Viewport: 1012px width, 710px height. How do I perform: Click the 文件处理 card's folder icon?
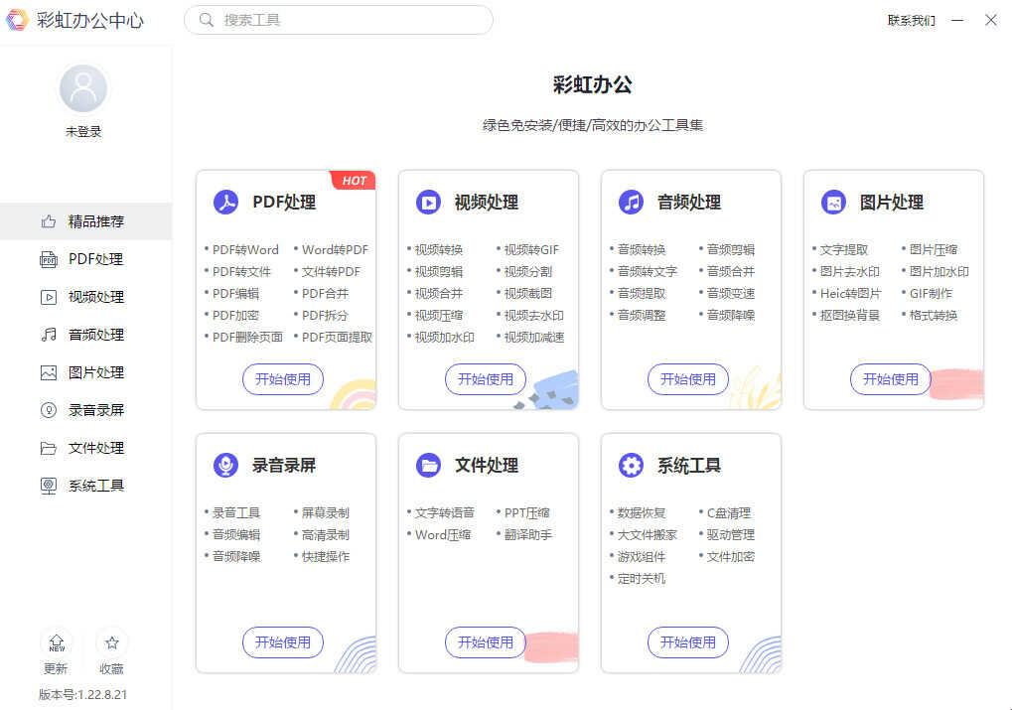[428, 465]
